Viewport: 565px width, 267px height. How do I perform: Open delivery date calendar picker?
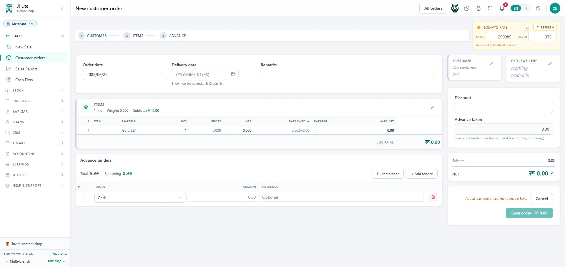click(x=233, y=74)
